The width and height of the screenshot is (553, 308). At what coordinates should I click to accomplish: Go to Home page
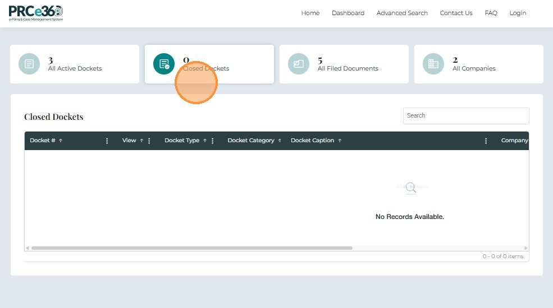(310, 13)
